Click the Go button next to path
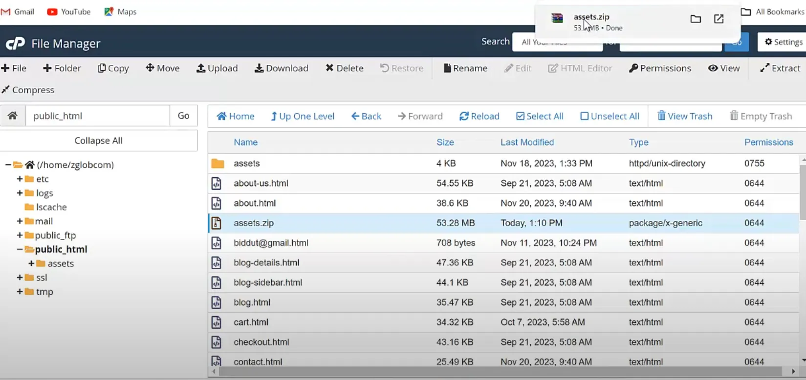The width and height of the screenshot is (806, 380). tap(183, 116)
